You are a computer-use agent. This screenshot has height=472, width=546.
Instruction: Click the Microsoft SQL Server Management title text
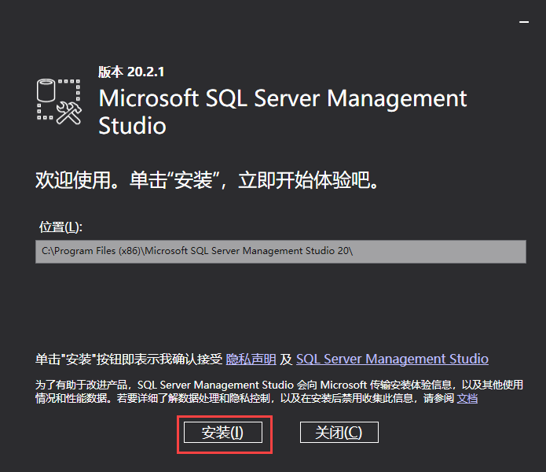[x=283, y=99]
